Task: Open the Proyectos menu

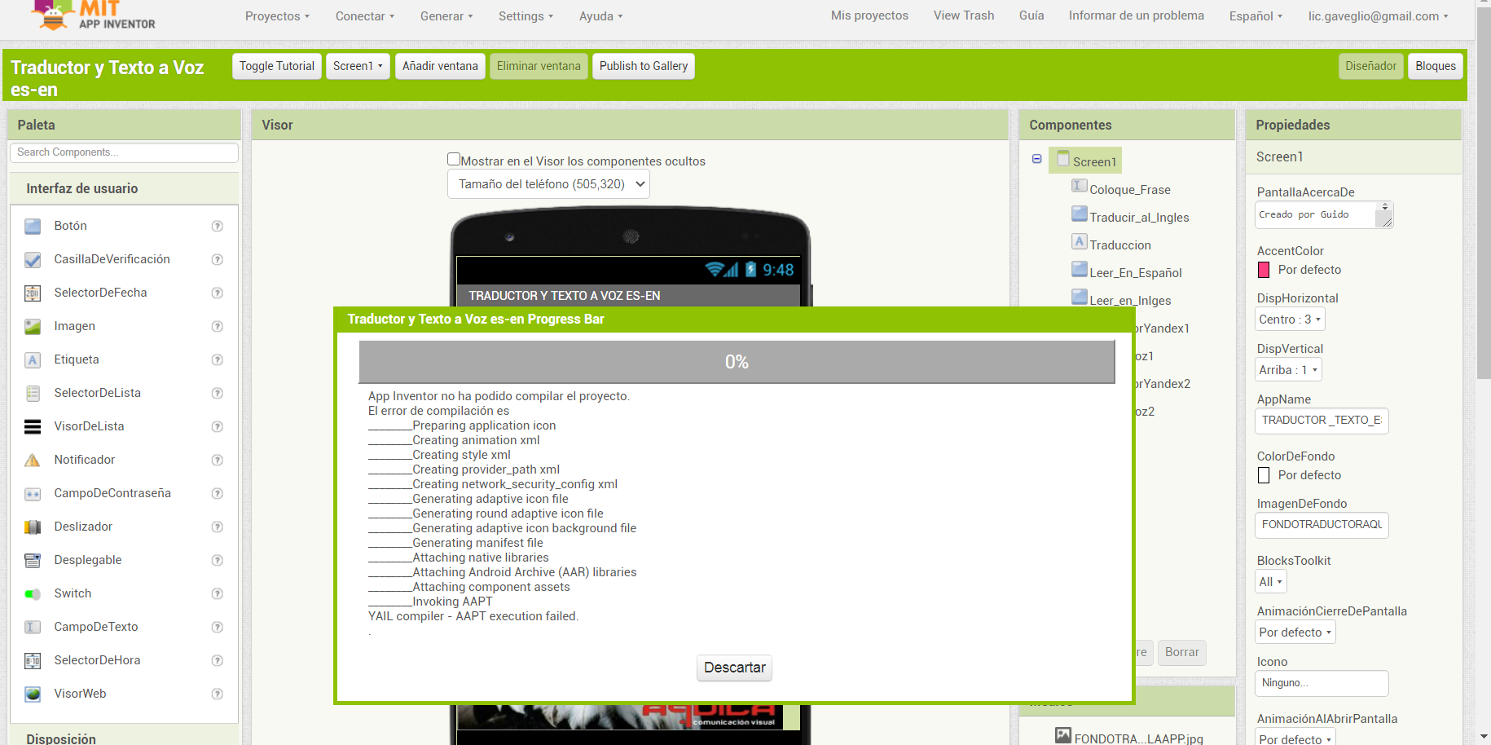Action: (x=277, y=16)
